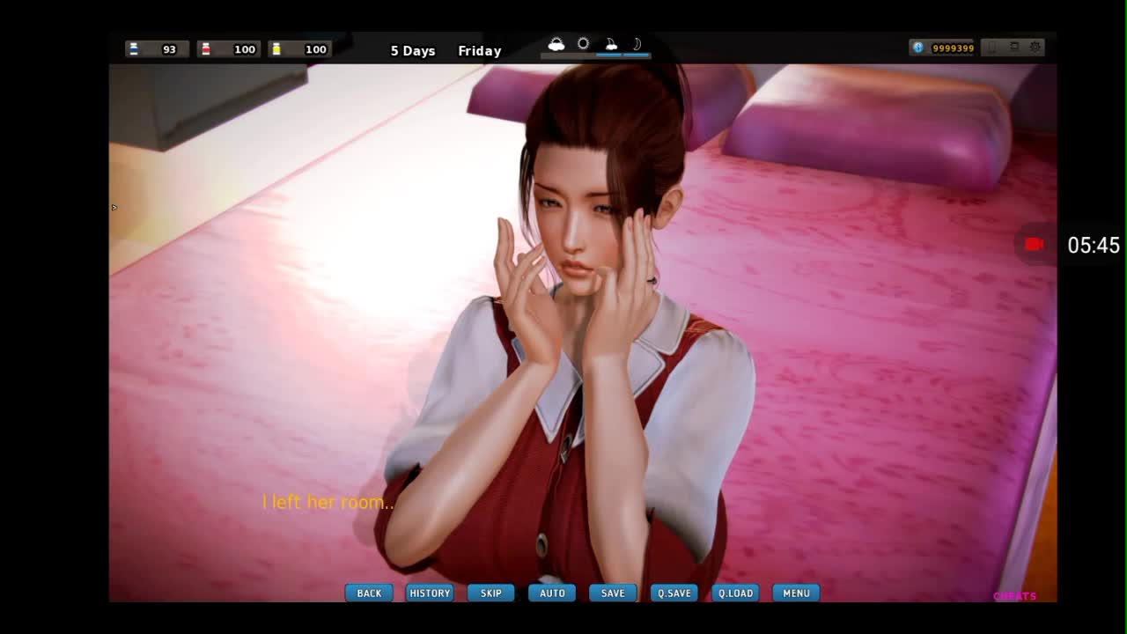This screenshot has width=1127, height=634.
Task: Toggle SKIP mode for dialogue
Action: (491, 593)
